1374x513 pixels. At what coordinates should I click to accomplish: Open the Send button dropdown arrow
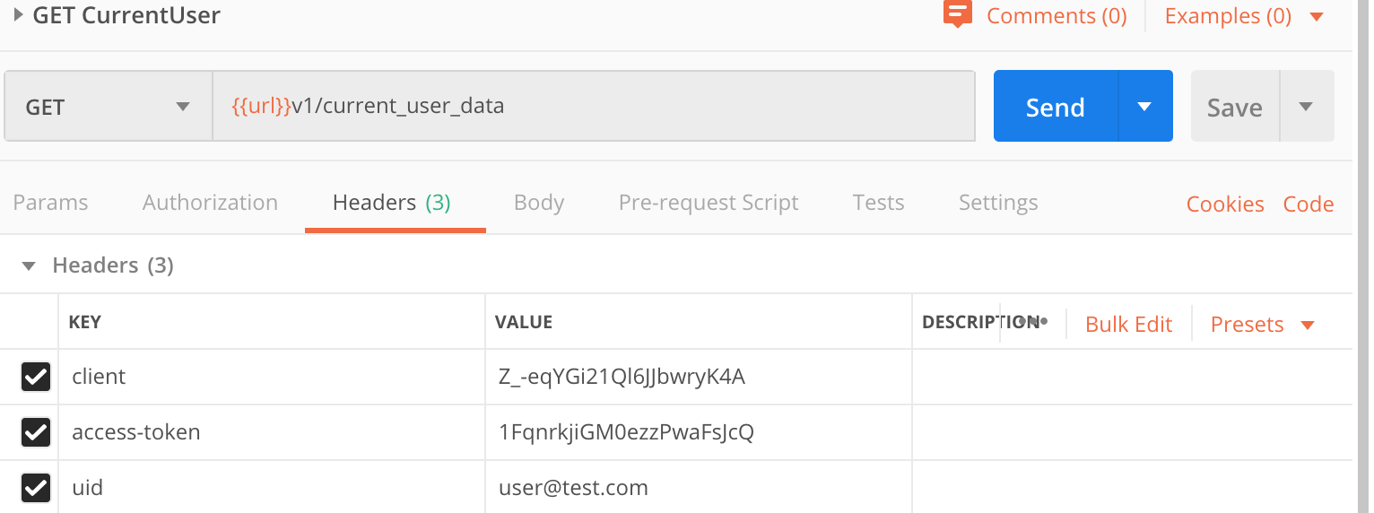(x=1144, y=107)
